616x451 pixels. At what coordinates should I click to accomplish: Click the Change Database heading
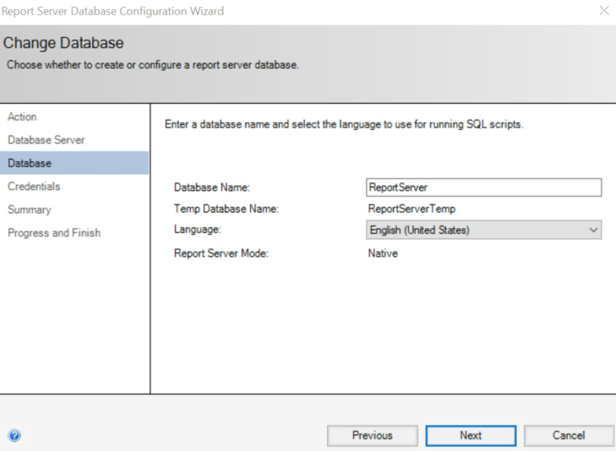[x=64, y=43]
